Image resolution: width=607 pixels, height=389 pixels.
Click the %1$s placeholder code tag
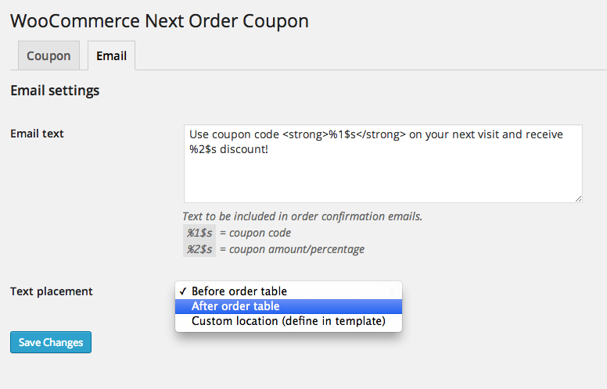[199, 233]
